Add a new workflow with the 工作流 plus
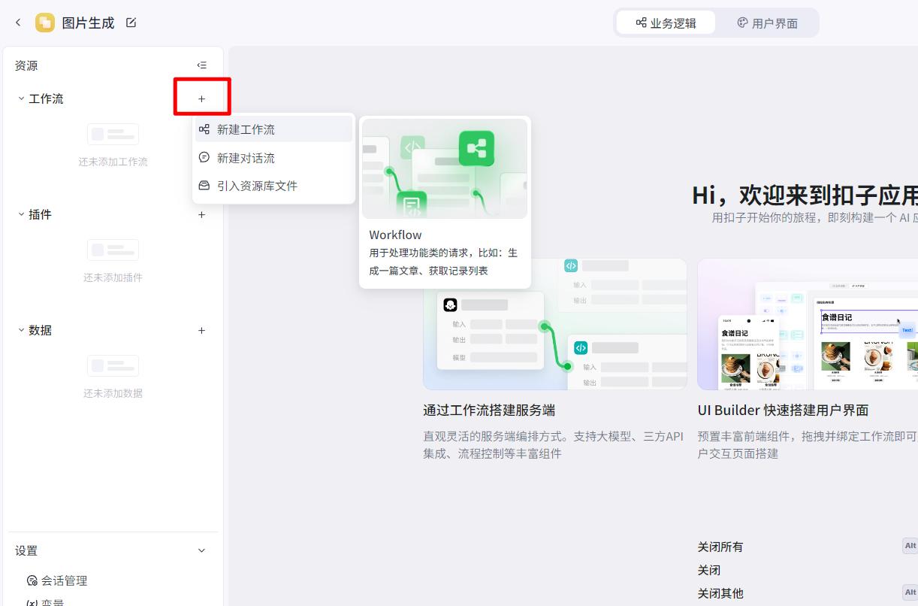The width and height of the screenshot is (918, 606). click(x=201, y=98)
